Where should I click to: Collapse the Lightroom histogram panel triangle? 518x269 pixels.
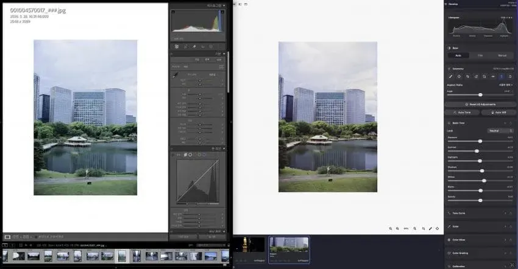coord(224,5)
